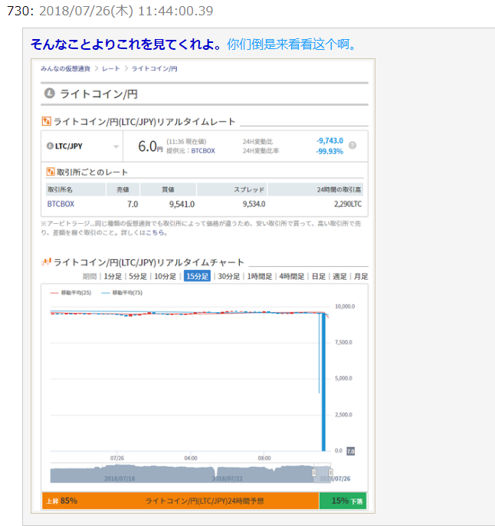Select the 4時間足 chart interval

pyautogui.click(x=292, y=276)
